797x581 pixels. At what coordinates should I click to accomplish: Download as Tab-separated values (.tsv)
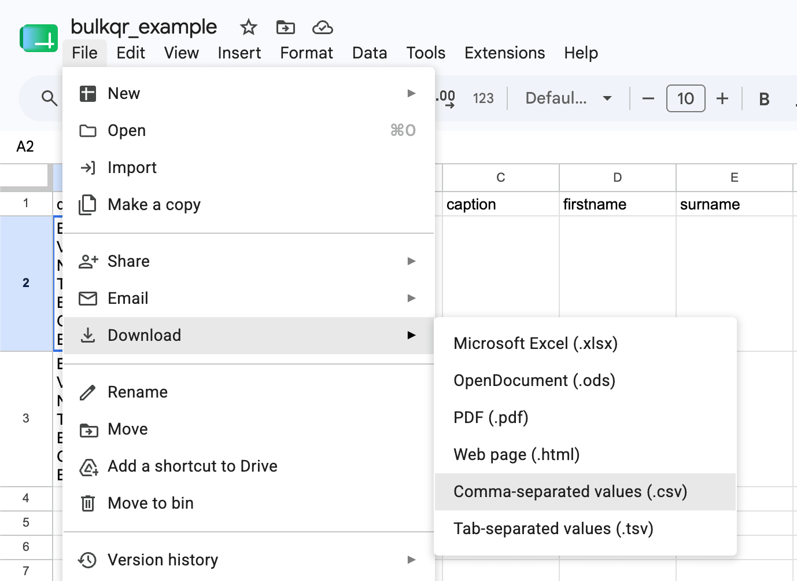coord(585,528)
